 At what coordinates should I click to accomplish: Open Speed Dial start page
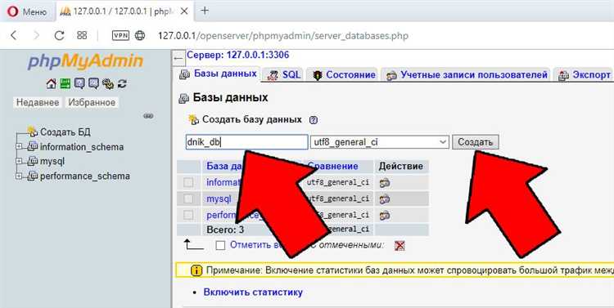pos(82,36)
